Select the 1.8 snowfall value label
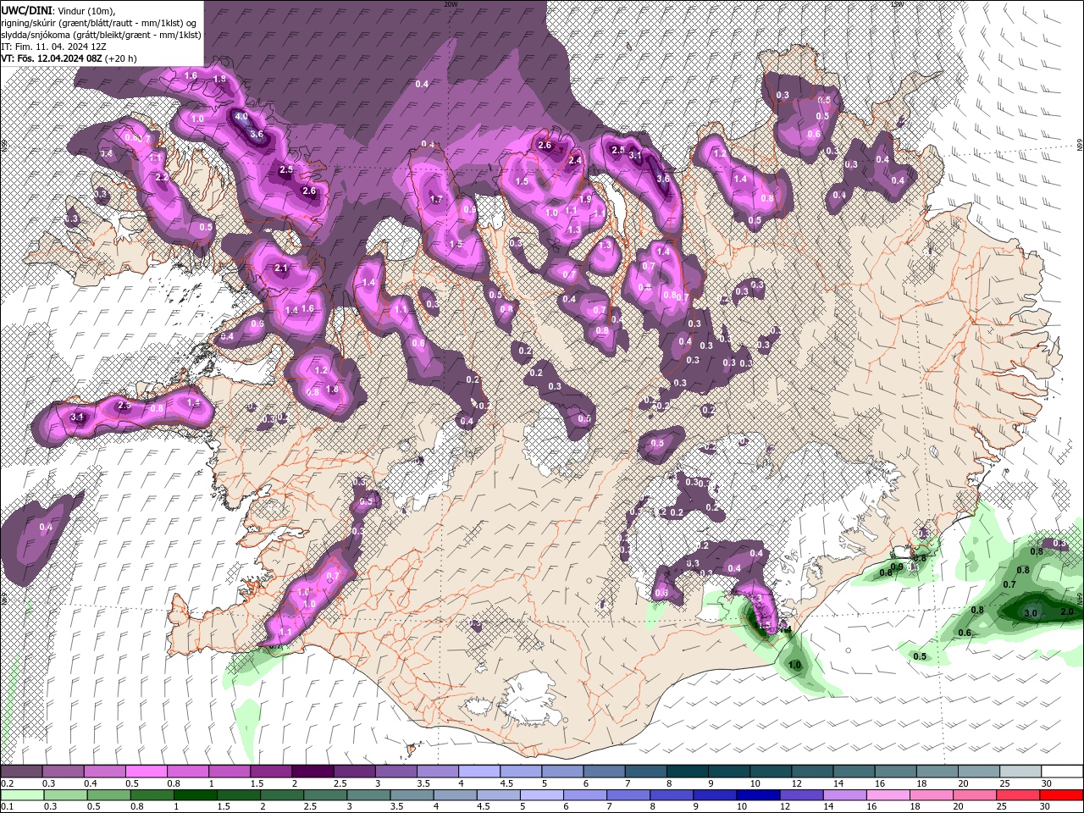This screenshot has width=1084, height=813. (x=332, y=390)
